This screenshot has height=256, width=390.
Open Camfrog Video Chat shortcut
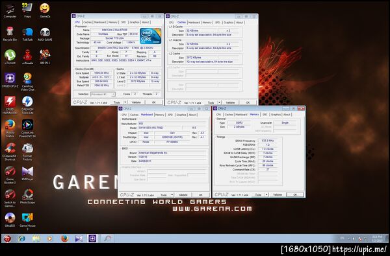(27, 82)
